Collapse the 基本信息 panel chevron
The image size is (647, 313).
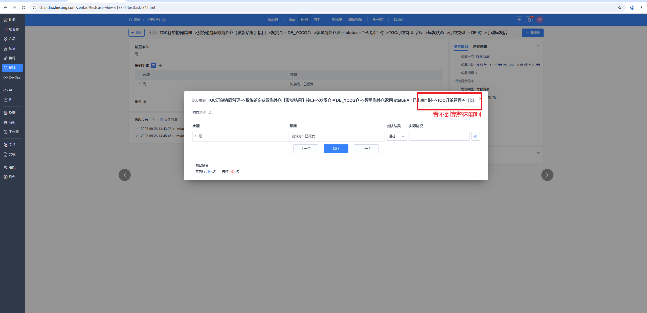tap(538, 46)
